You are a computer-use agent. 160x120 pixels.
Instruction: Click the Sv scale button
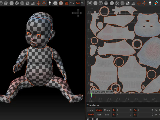click(135, 115)
